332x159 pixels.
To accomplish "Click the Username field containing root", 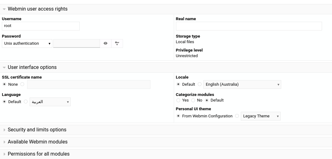I will point(41,26).
